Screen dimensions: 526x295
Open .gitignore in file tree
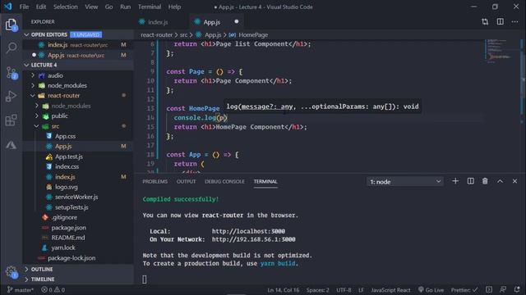(x=64, y=217)
